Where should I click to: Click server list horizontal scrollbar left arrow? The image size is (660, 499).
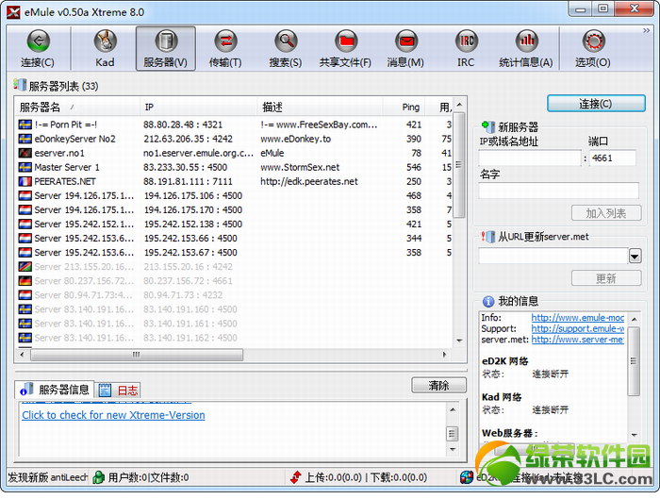23,355
